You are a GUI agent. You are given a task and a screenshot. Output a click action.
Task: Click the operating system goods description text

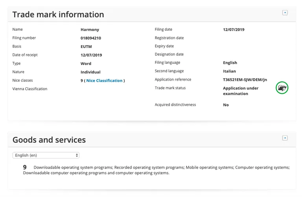[156, 170]
